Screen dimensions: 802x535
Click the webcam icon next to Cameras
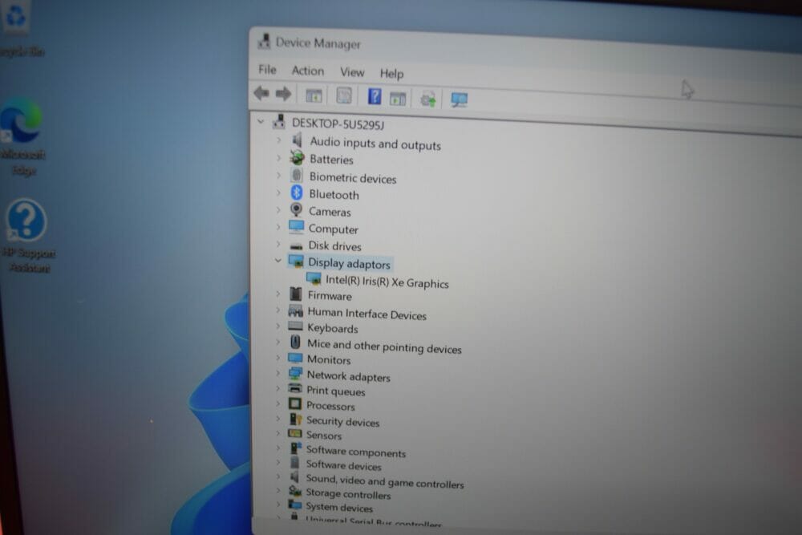coord(296,209)
